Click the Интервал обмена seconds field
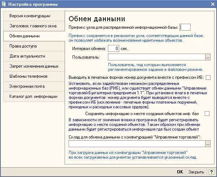The image size is (217, 177). pos(113,48)
